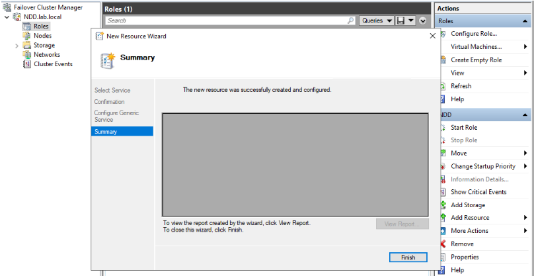Click the search magnifier icon
Screen dimensions: 534x276
(350, 21)
